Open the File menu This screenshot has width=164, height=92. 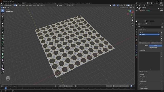3,3
